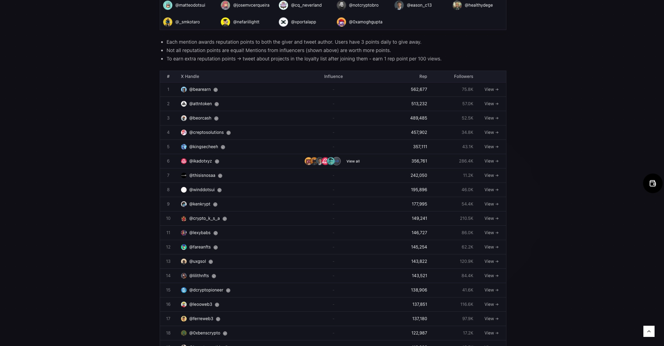
Task: Open View link for @crypto_k_s_a
Action: pyautogui.click(x=491, y=218)
